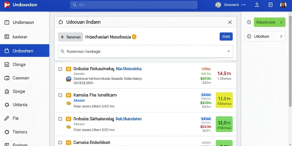The width and height of the screenshot is (292, 146).
Task: Click the red play logo in header
Action: click(7, 5)
